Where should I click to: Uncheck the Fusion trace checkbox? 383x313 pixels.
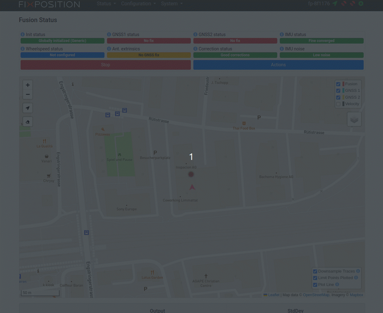[x=338, y=84]
